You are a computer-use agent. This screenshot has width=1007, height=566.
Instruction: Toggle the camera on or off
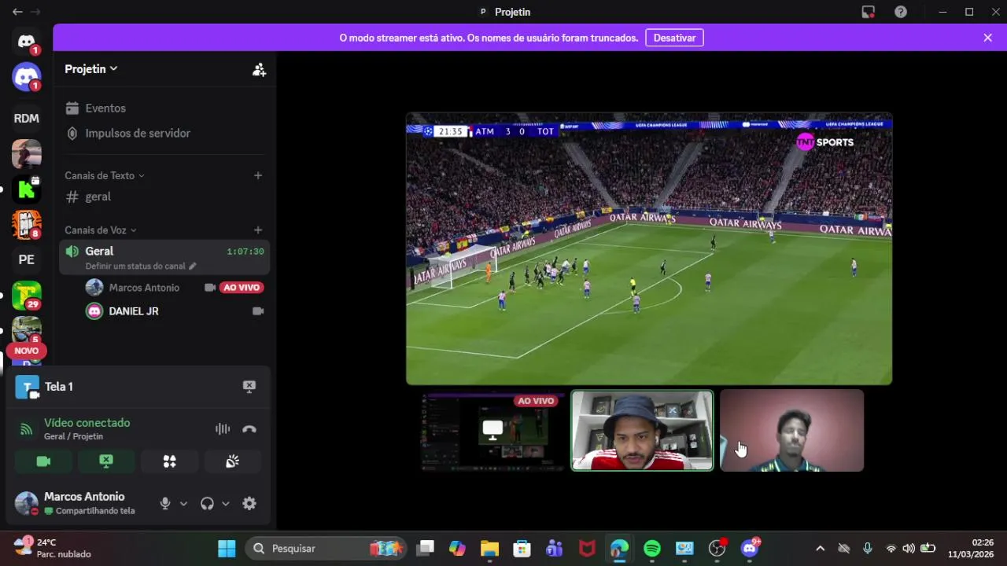tap(43, 461)
